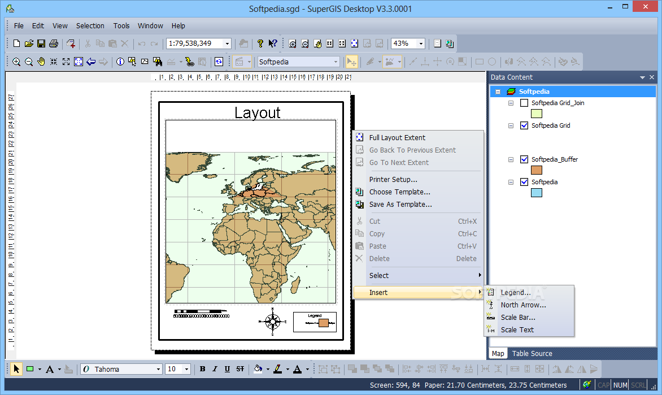
Task: Collapse the Softpedia Grid_Join layer node
Action: point(511,103)
